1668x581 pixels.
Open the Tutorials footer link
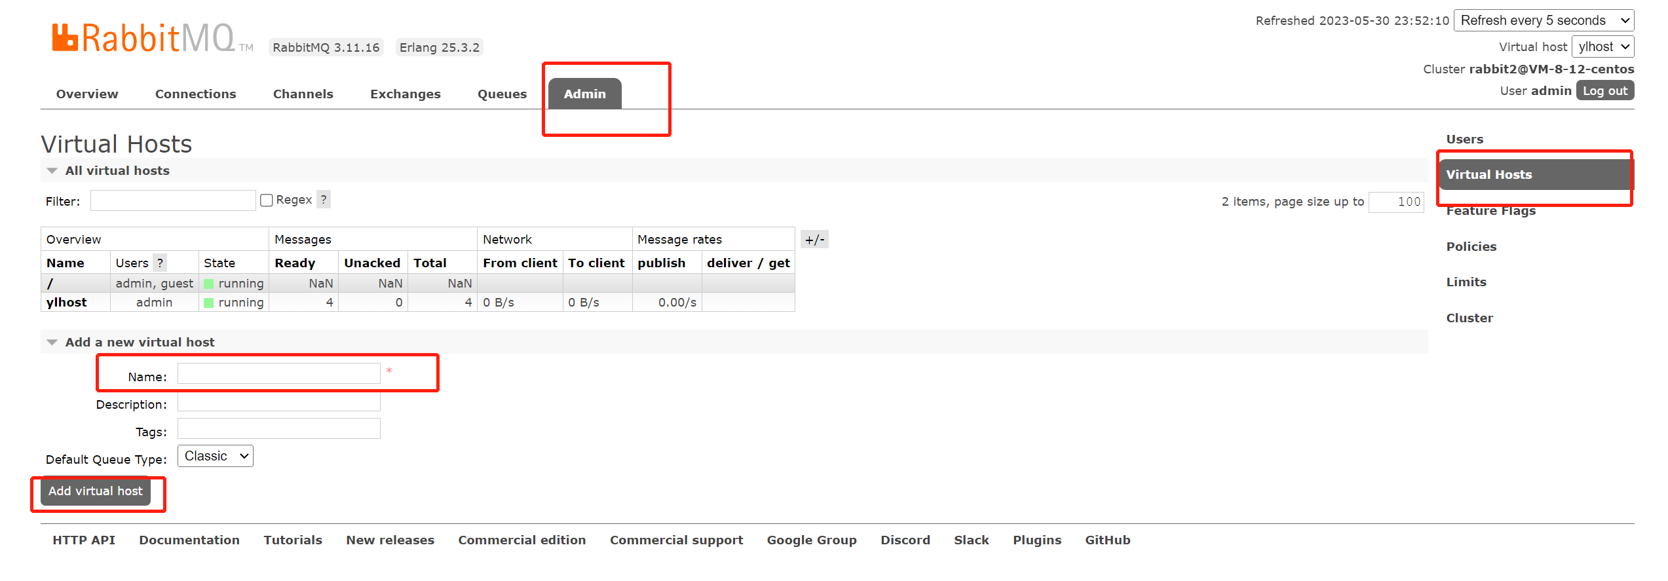click(x=293, y=540)
